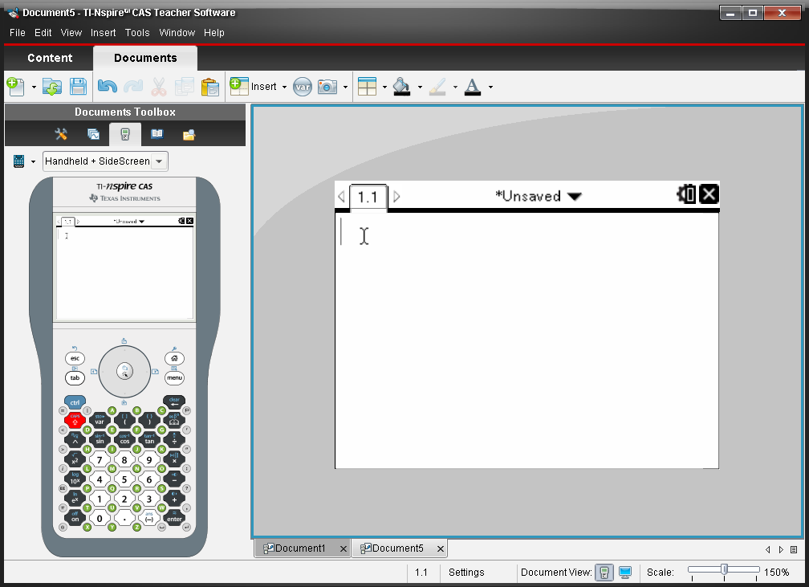Image resolution: width=809 pixels, height=587 pixels.
Task: Expand the Insert dropdown arrow
Action: click(x=284, y=88)
